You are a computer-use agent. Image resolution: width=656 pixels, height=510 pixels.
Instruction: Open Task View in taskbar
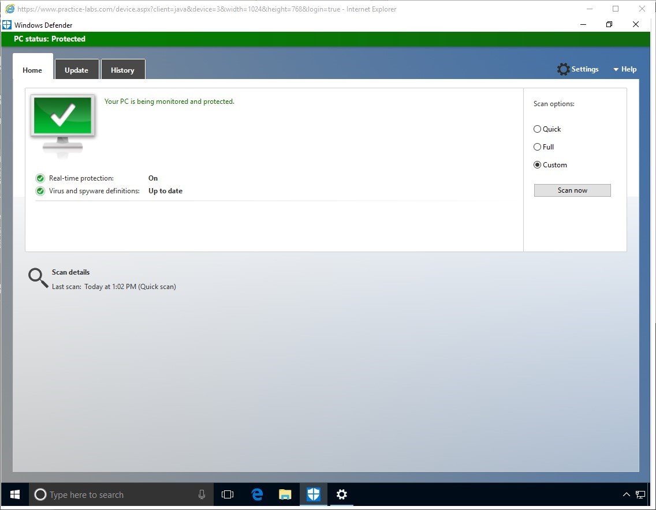[227, 494]
